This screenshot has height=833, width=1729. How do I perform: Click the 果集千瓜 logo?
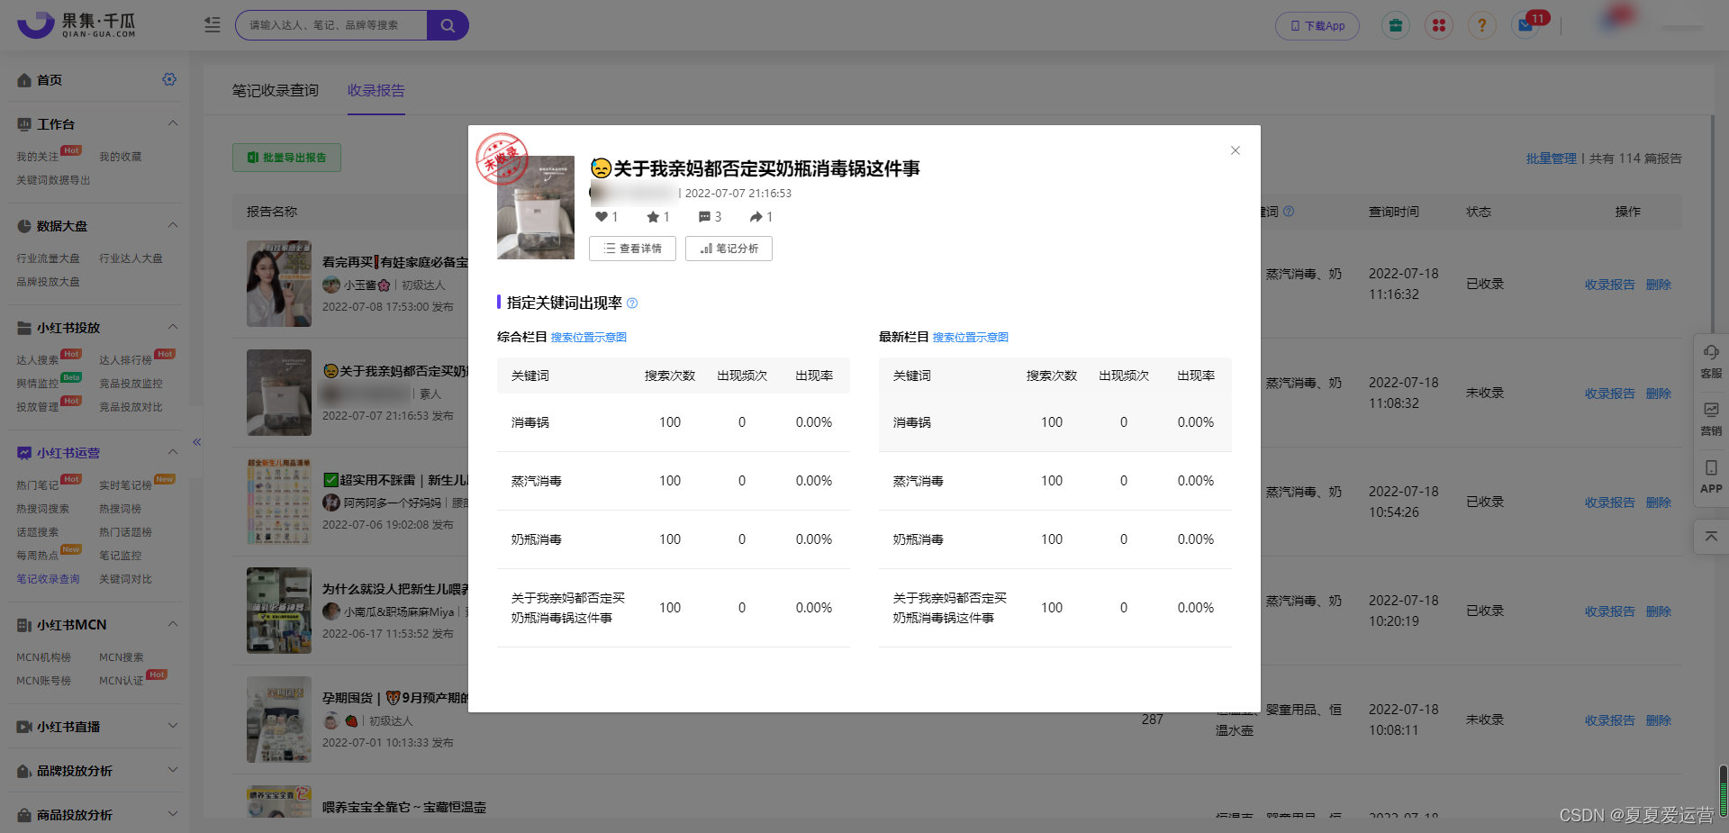(77, 24)
